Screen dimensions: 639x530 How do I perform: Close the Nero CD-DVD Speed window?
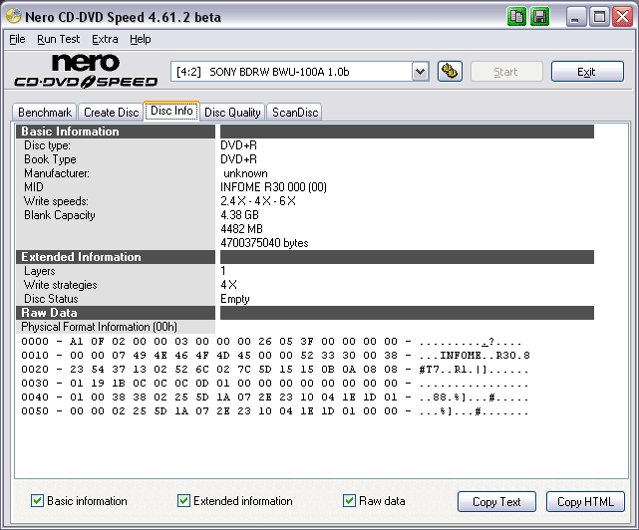click(x=622, y=17)
